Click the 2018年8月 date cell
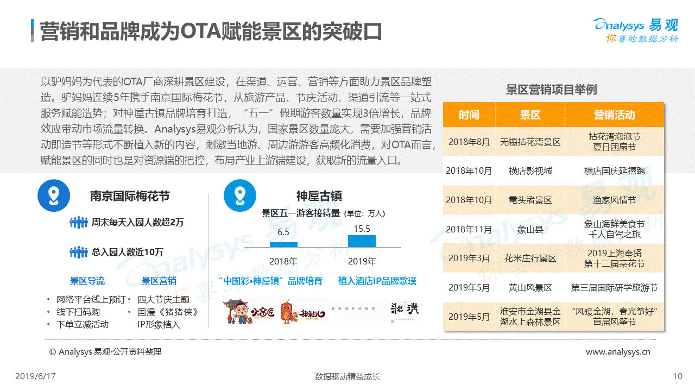 click(469, 142)
